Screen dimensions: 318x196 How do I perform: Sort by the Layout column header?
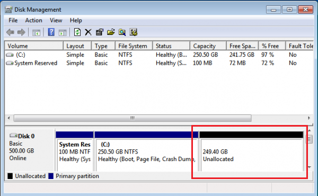pos(77,46)
